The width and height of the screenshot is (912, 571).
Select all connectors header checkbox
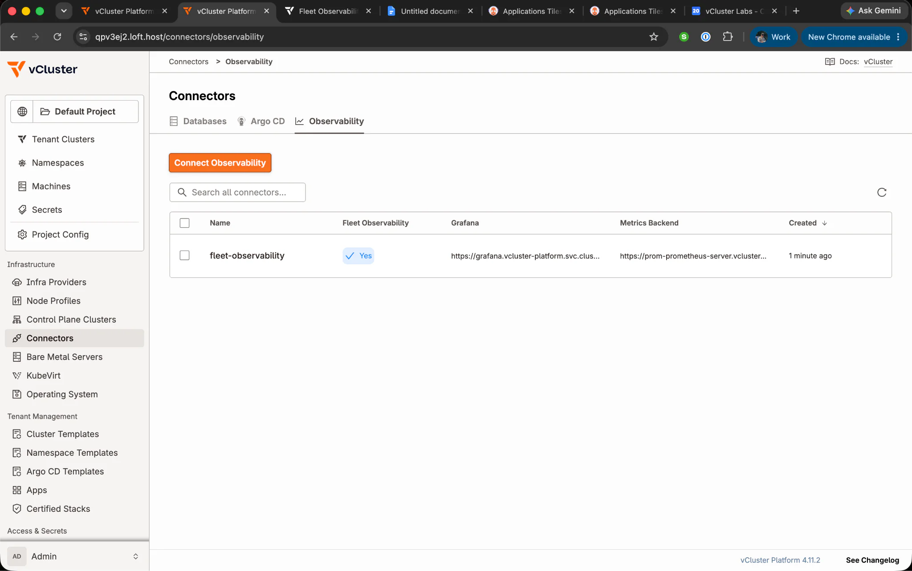[184, 223]
